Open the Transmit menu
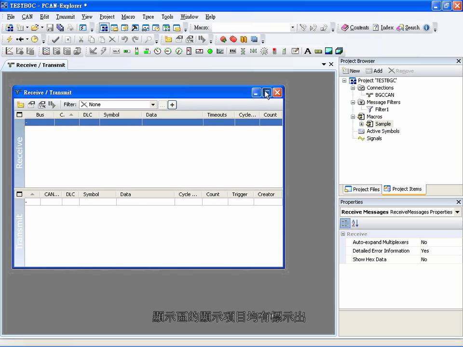 pos(65,17)
